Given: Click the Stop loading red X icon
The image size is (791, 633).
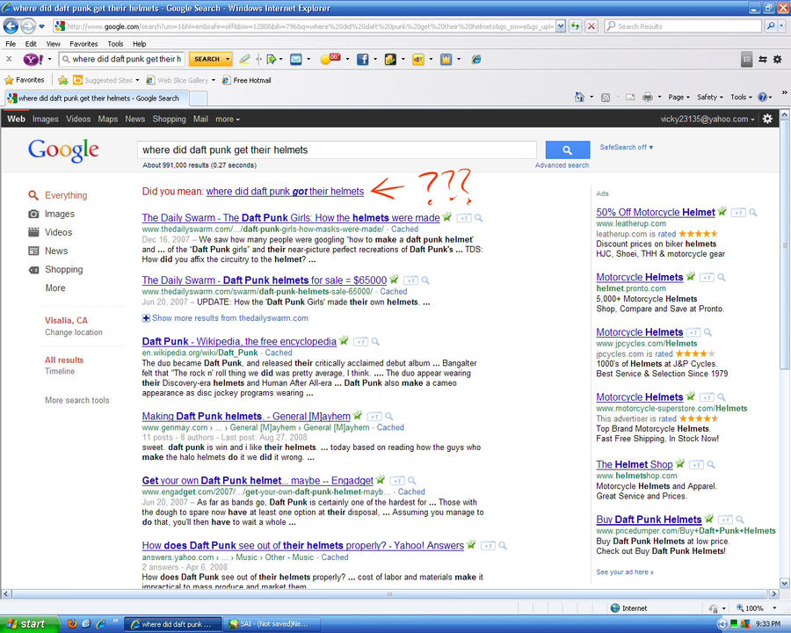Looking at the screenshot, I should tap(591, 25).
